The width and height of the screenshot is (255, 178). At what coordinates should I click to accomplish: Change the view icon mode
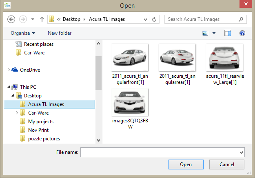(205, 33)
